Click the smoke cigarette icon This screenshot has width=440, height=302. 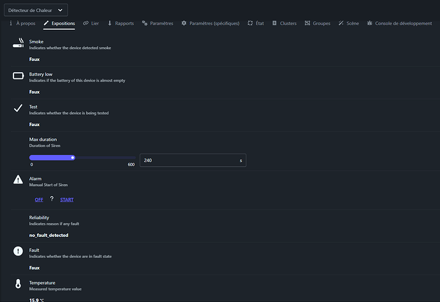18,43
